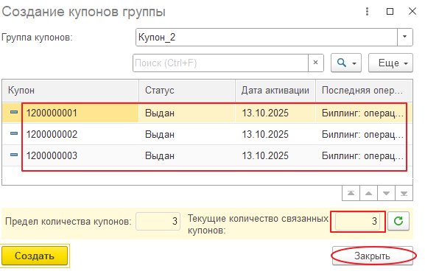Click the row icon of coupon 1200000002
This screenshot has height=274, width=425.
point(14,133)
